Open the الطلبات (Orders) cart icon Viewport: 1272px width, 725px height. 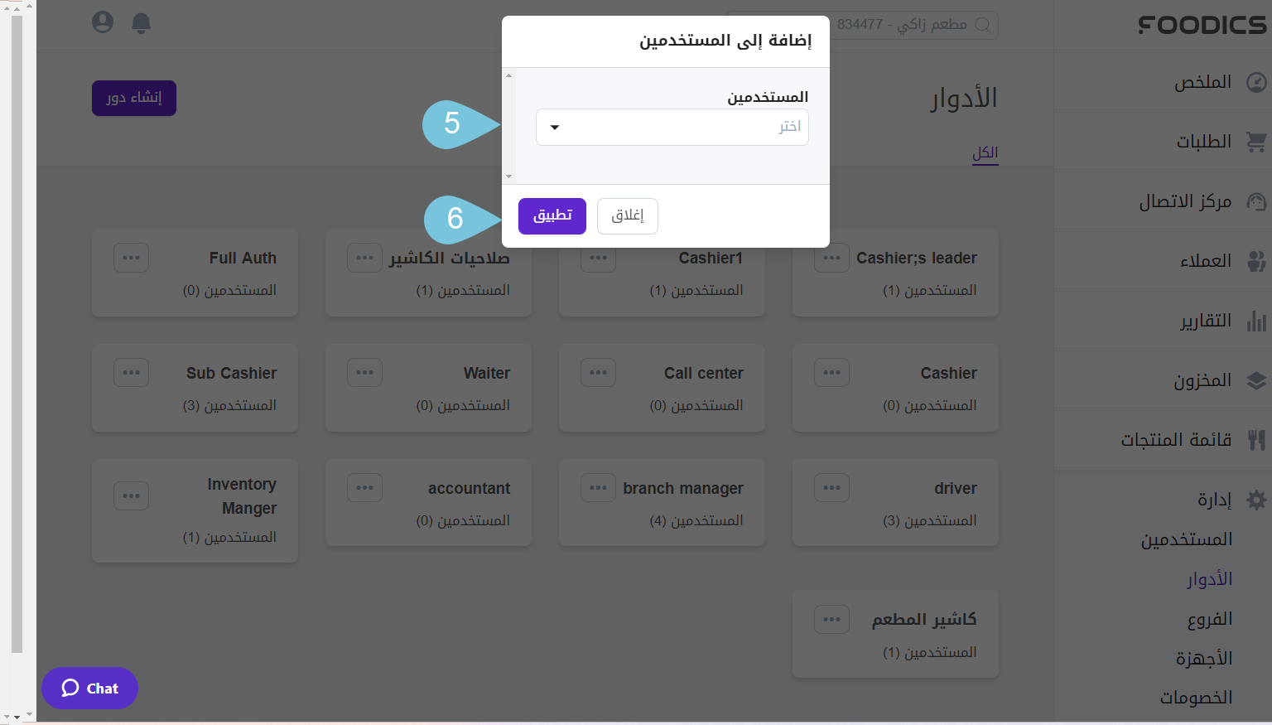pyautogui.click(x=1257, y=141)
